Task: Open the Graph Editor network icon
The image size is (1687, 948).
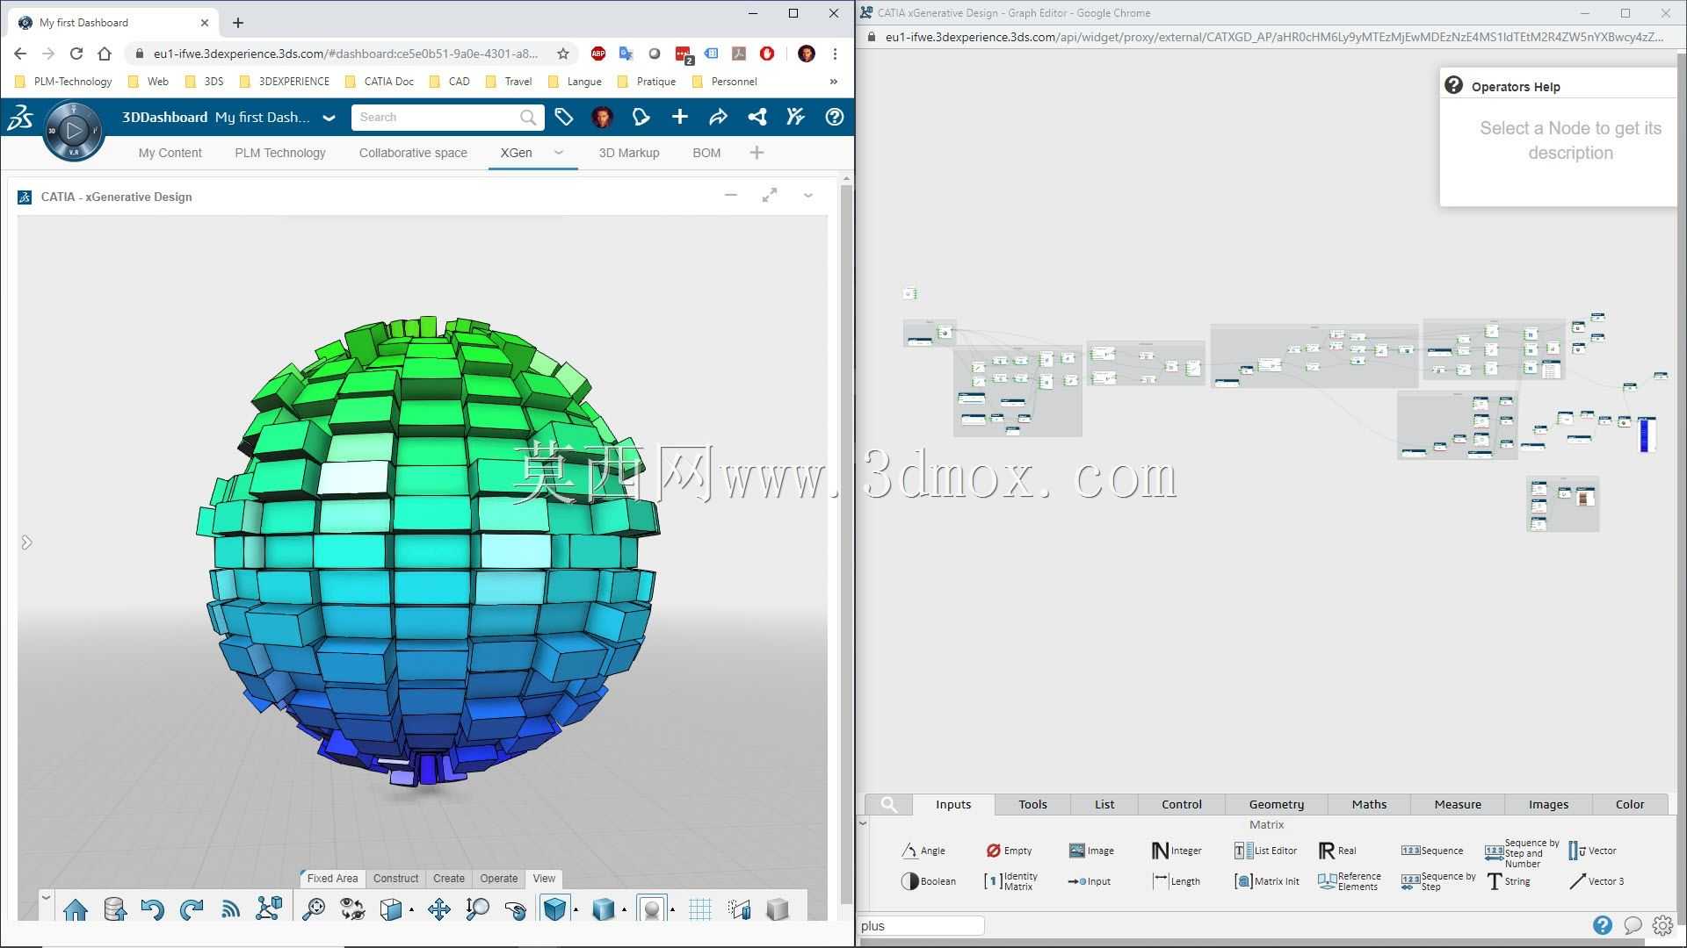Action: [269, 908]
